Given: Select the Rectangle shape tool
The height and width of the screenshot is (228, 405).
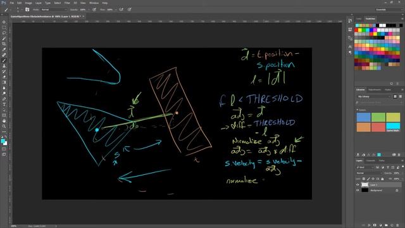Looking at the screenshot, I should coord(4,115).
